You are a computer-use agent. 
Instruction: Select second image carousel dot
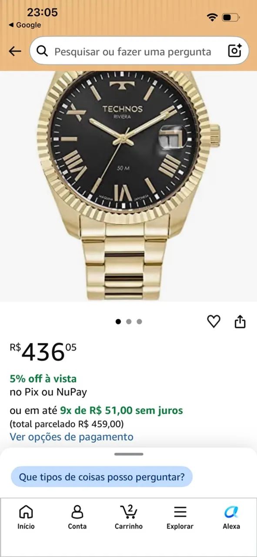pos(129,322)
